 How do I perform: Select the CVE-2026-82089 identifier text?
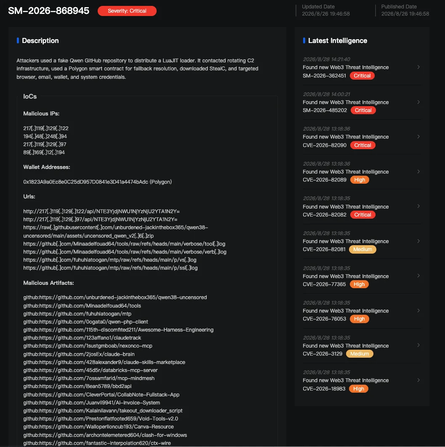325,180
